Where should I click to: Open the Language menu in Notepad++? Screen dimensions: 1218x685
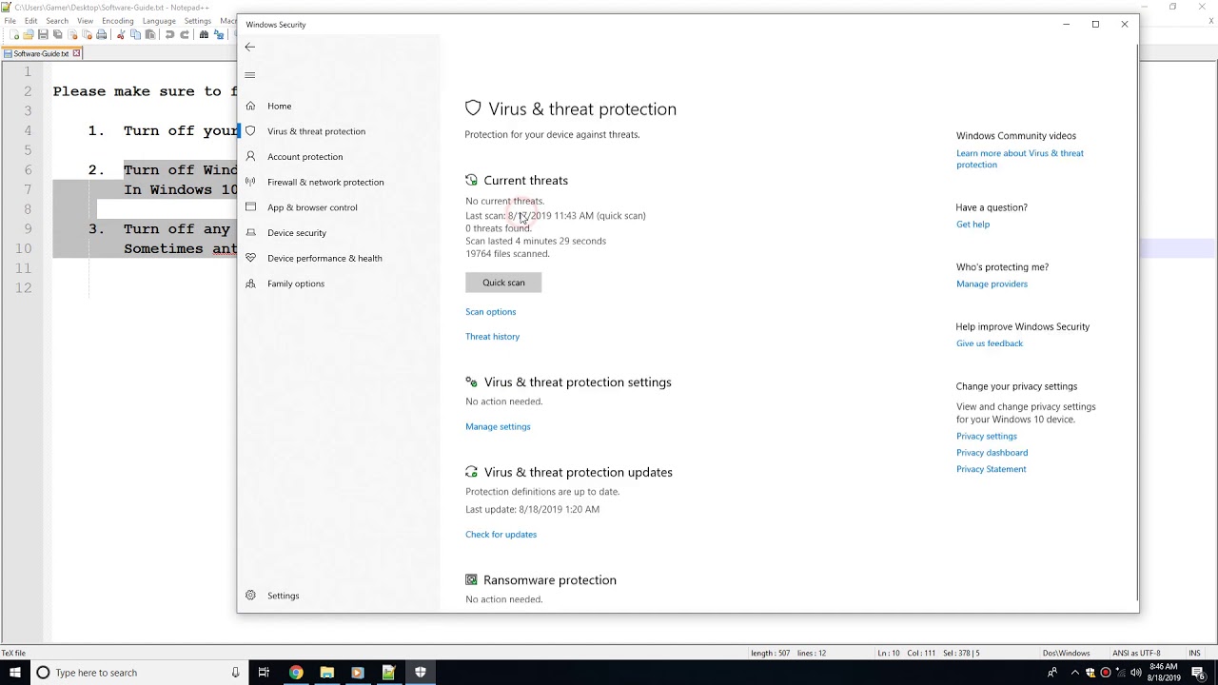click(159, 20)
